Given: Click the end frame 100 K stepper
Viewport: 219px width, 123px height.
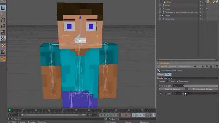Looking at the screenshot, I should 97,115.
